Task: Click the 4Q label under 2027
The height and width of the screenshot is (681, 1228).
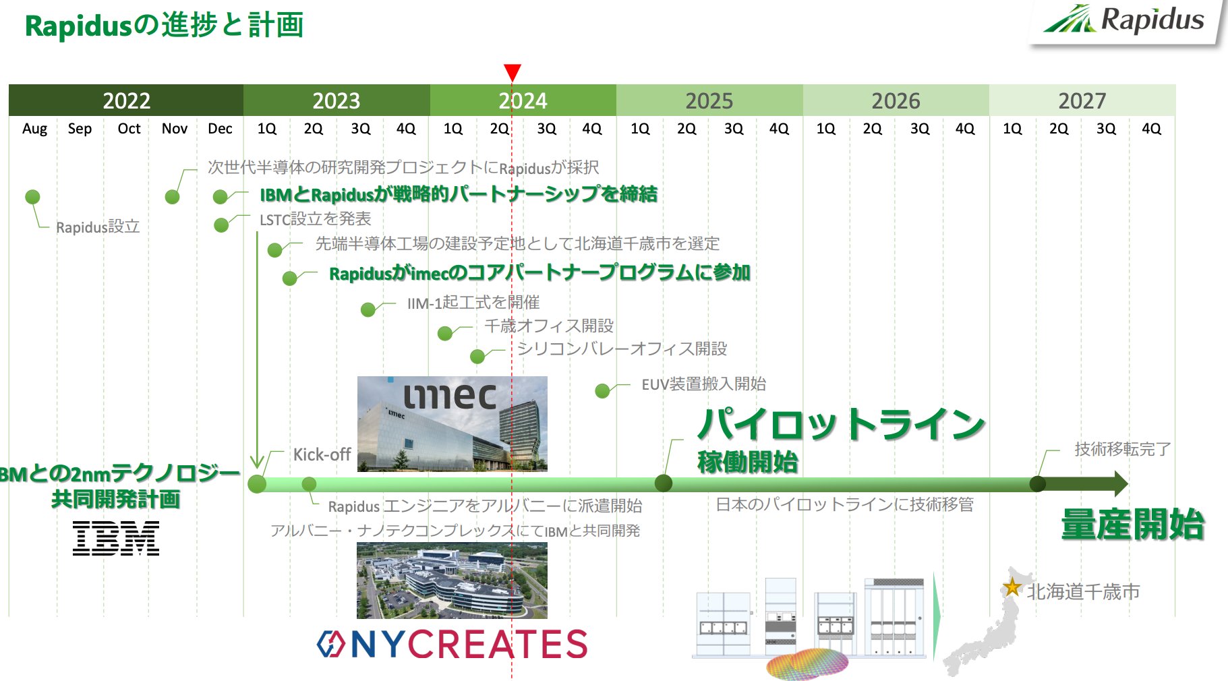Action: pos(1152,128)
